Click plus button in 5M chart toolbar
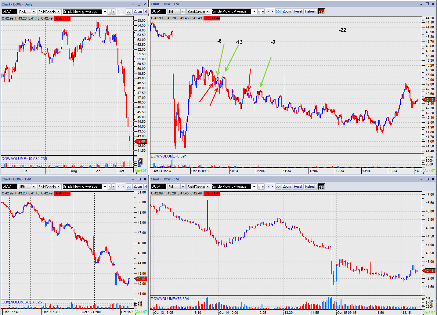 pyautogui.click(x=263, y=186)
